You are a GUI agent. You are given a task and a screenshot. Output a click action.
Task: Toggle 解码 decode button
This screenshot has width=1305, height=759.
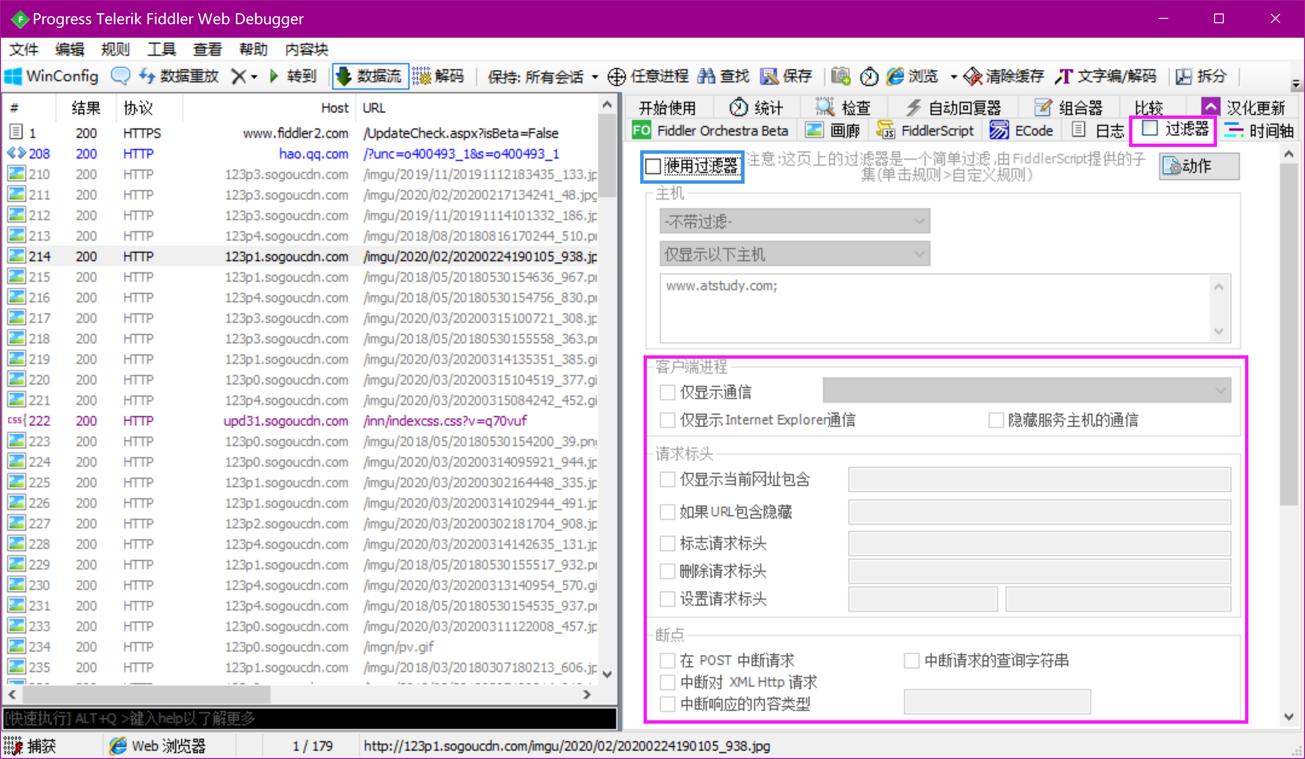(x=438, y=76)
